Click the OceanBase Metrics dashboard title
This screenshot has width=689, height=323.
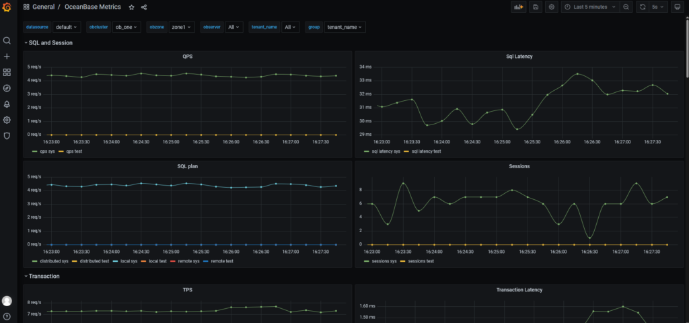(93, 7)
